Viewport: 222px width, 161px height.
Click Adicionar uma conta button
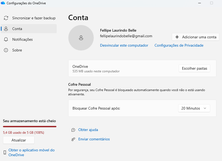196,37
